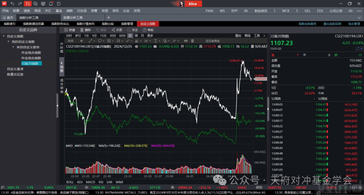Switch chart period to 60分
The image size is (364, 195).
(x=122, y=36)
